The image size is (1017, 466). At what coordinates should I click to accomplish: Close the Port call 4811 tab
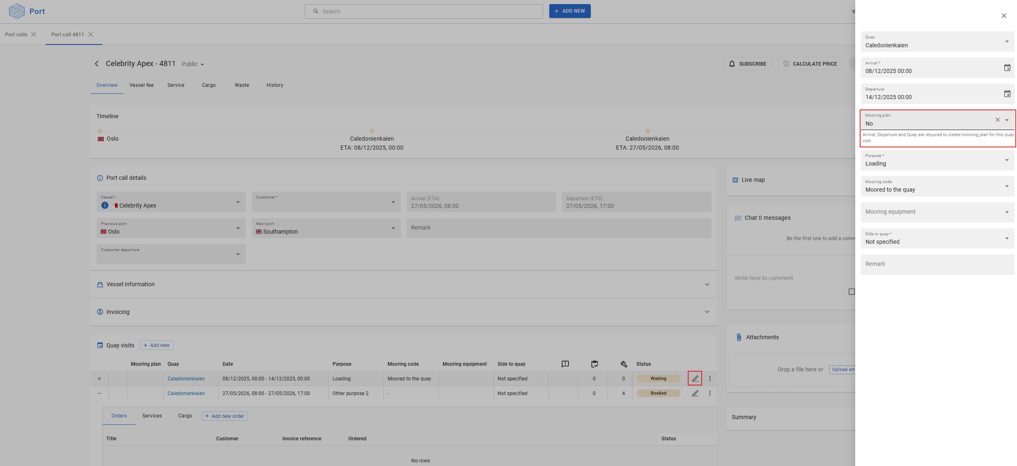91,35
